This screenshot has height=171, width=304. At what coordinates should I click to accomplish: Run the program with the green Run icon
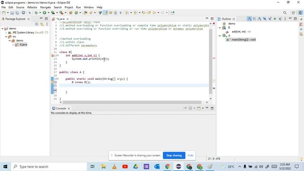point(44,13)
